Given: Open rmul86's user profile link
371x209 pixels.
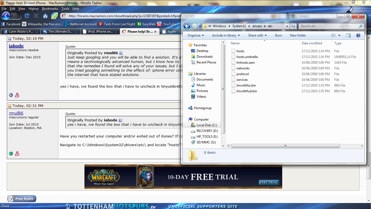Looking at the screenshot, I should [x=16, y=113].
